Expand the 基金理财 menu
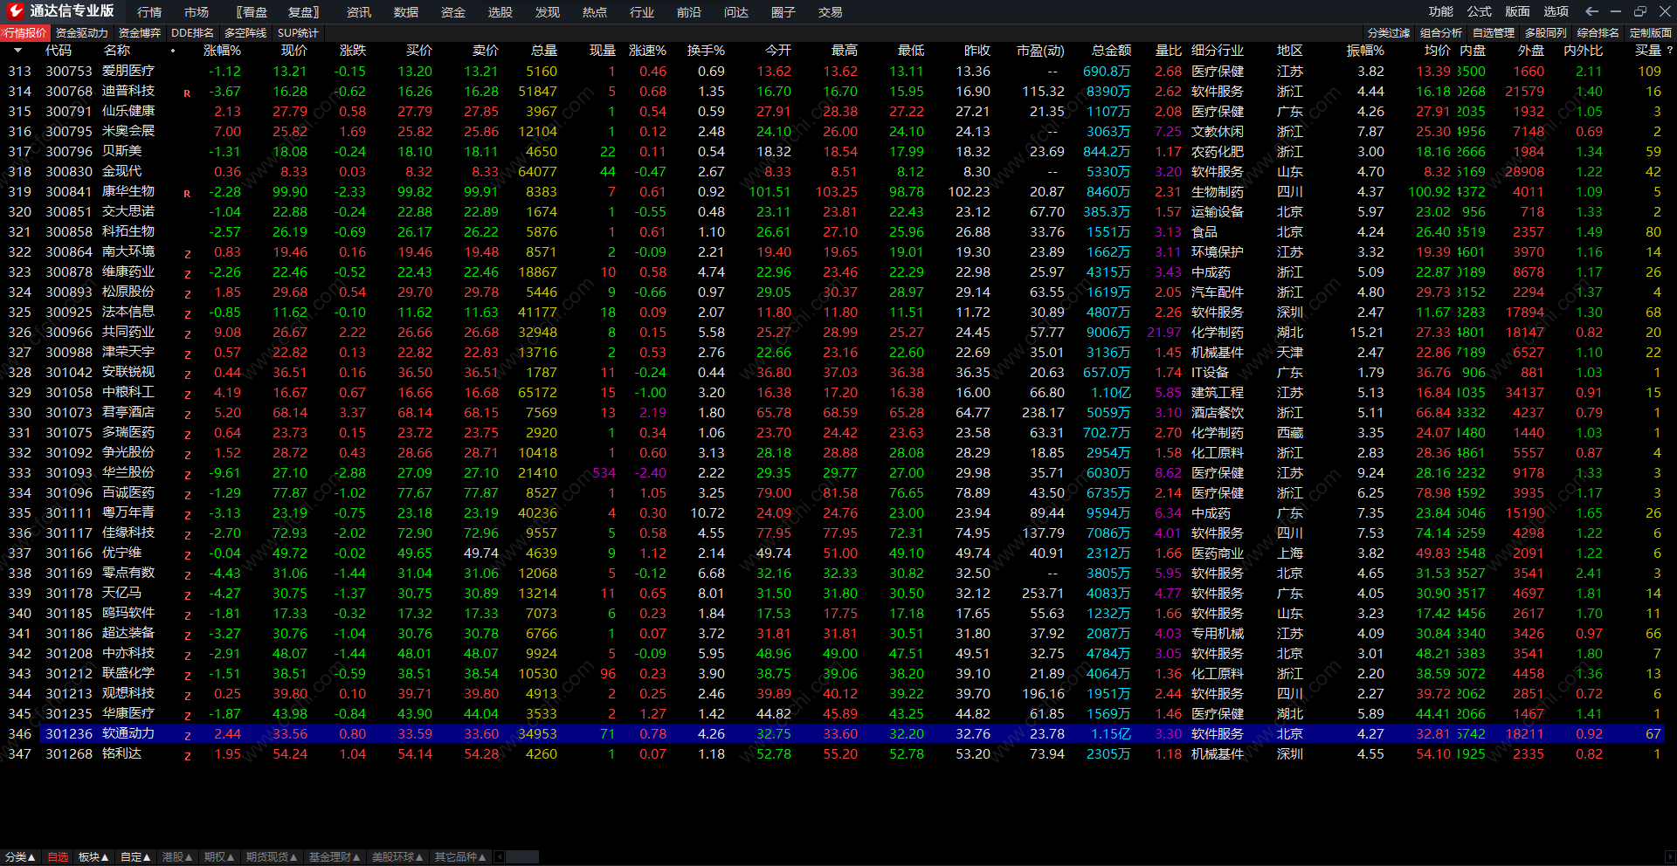Screen dimensions: 1677x866 pyautogui.click(x=335, y=857)
